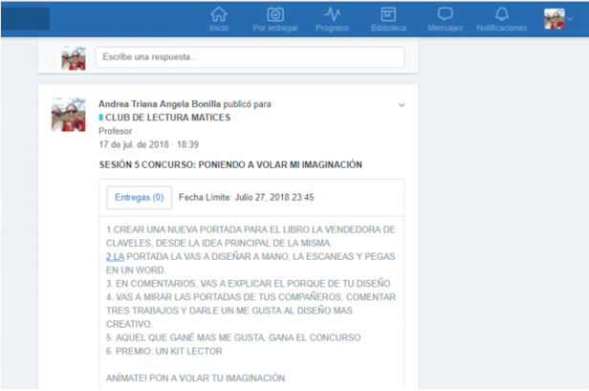Screen dimensions: 589x391
Task: Go to Inicio home icon
Action: (x=219, y=14)
